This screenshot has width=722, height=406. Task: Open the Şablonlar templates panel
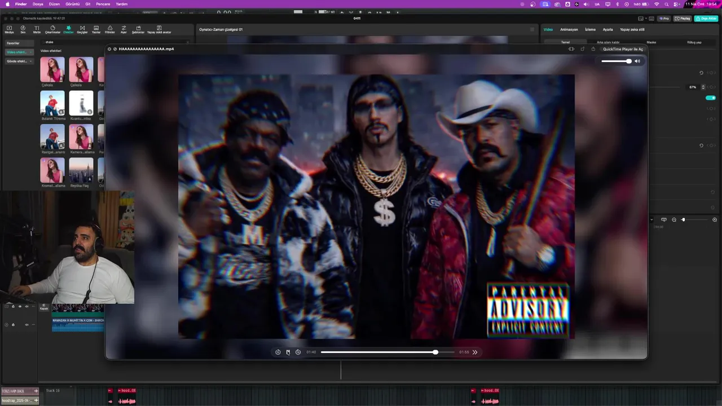tap(138, 29)
